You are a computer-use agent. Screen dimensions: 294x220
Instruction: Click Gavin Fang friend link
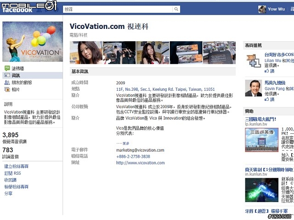pyautogui.click(x=275, y=88)
